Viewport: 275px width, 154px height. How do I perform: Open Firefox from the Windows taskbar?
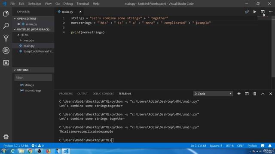coord(48,151)
